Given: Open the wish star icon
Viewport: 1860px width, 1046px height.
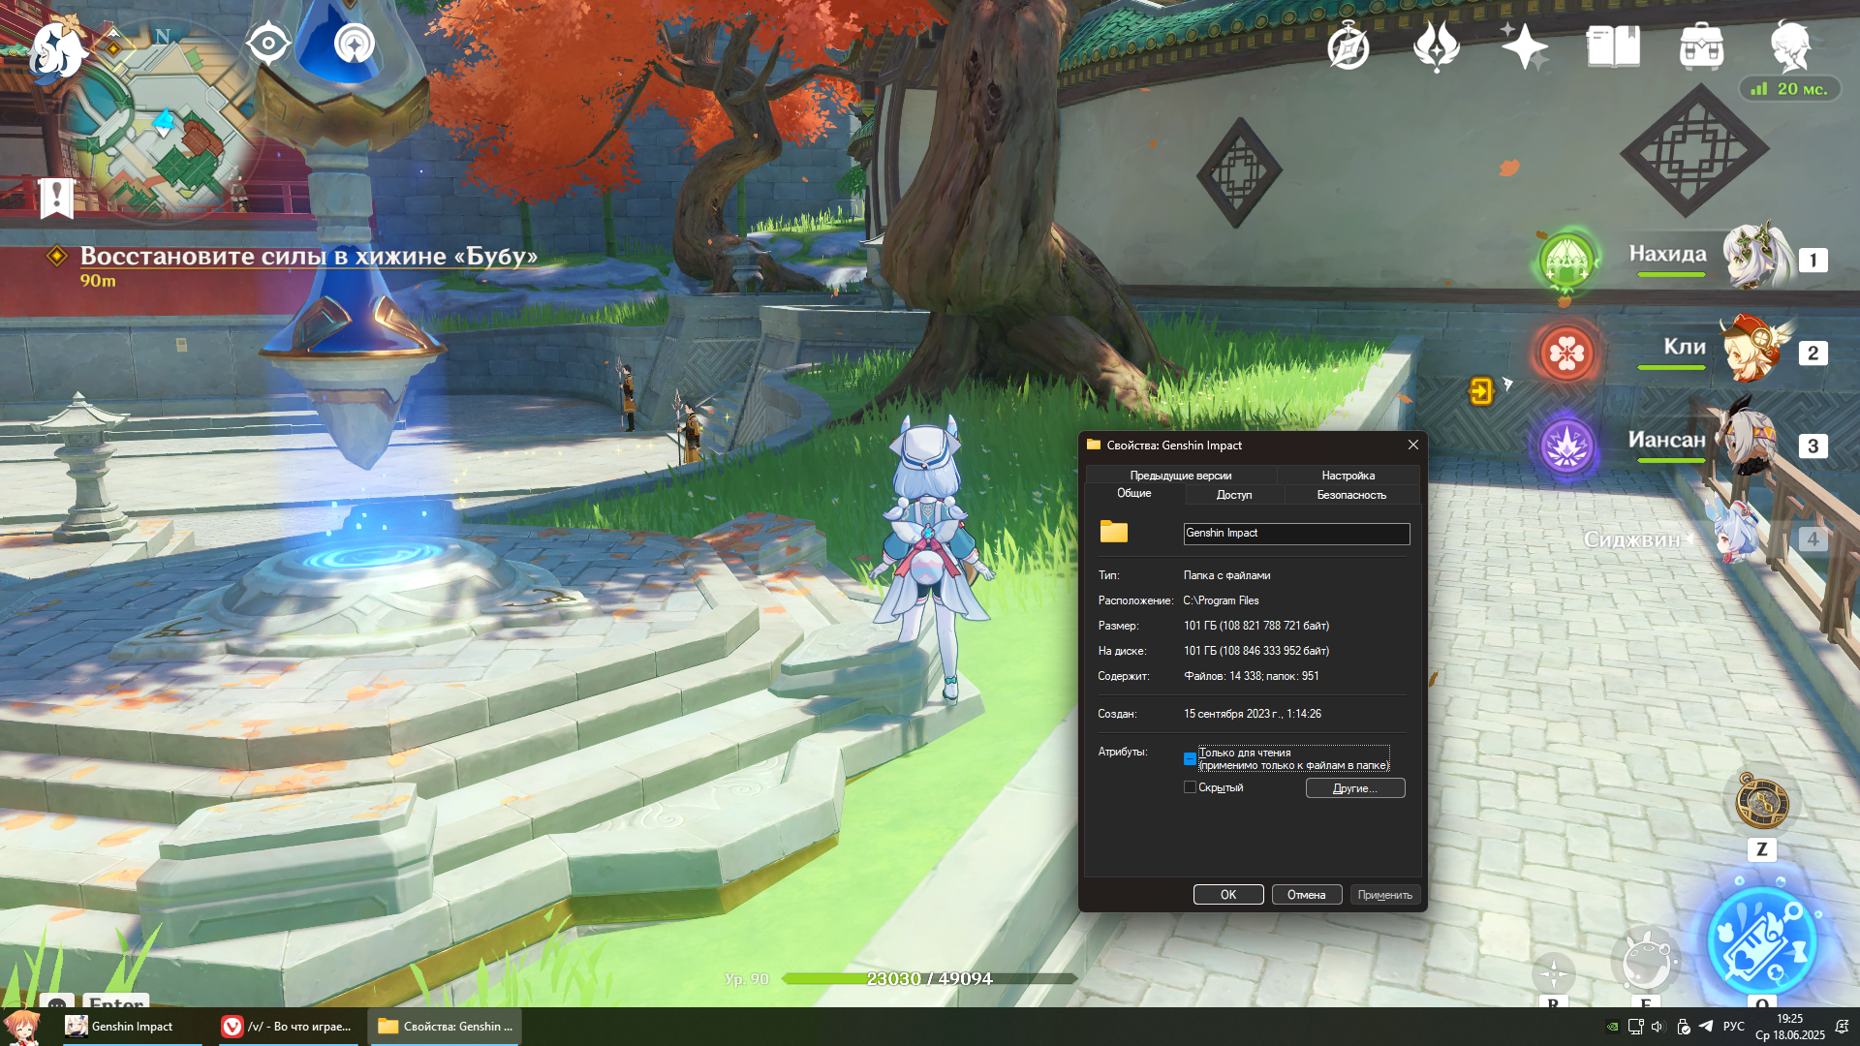Looking at the screenshot, I should [x=1524, y=46].
